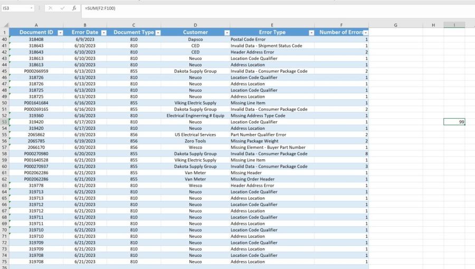Select column F header
Image resolution: width=475 pixels, height=269 pixels.
click(x=341, y=25)
